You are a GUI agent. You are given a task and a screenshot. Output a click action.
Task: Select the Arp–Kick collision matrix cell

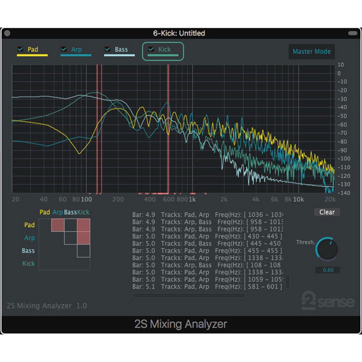84,238
